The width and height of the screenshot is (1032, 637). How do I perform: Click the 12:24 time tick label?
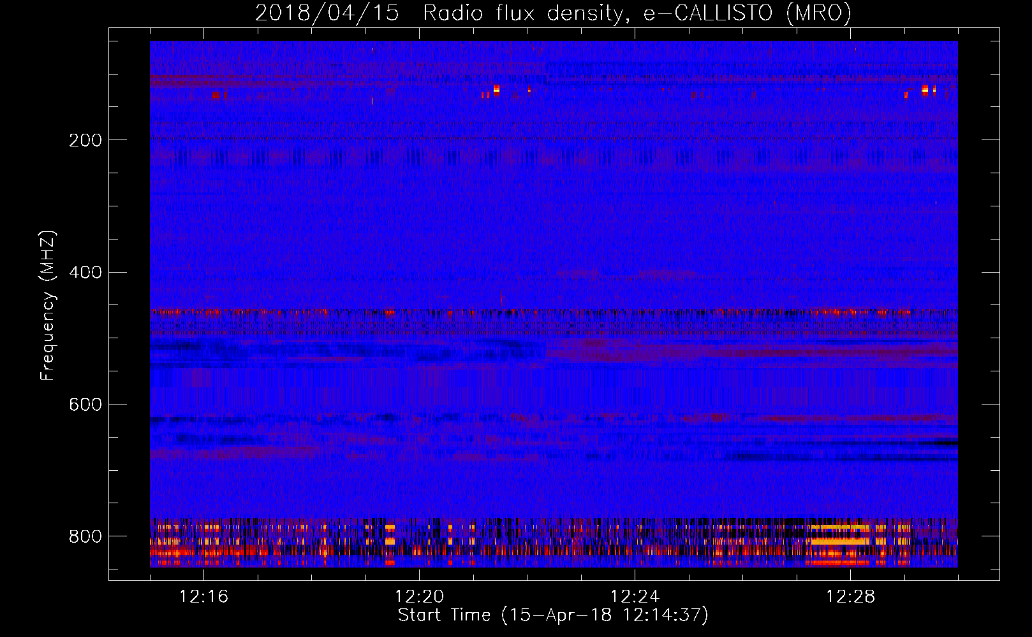[635, 596]
